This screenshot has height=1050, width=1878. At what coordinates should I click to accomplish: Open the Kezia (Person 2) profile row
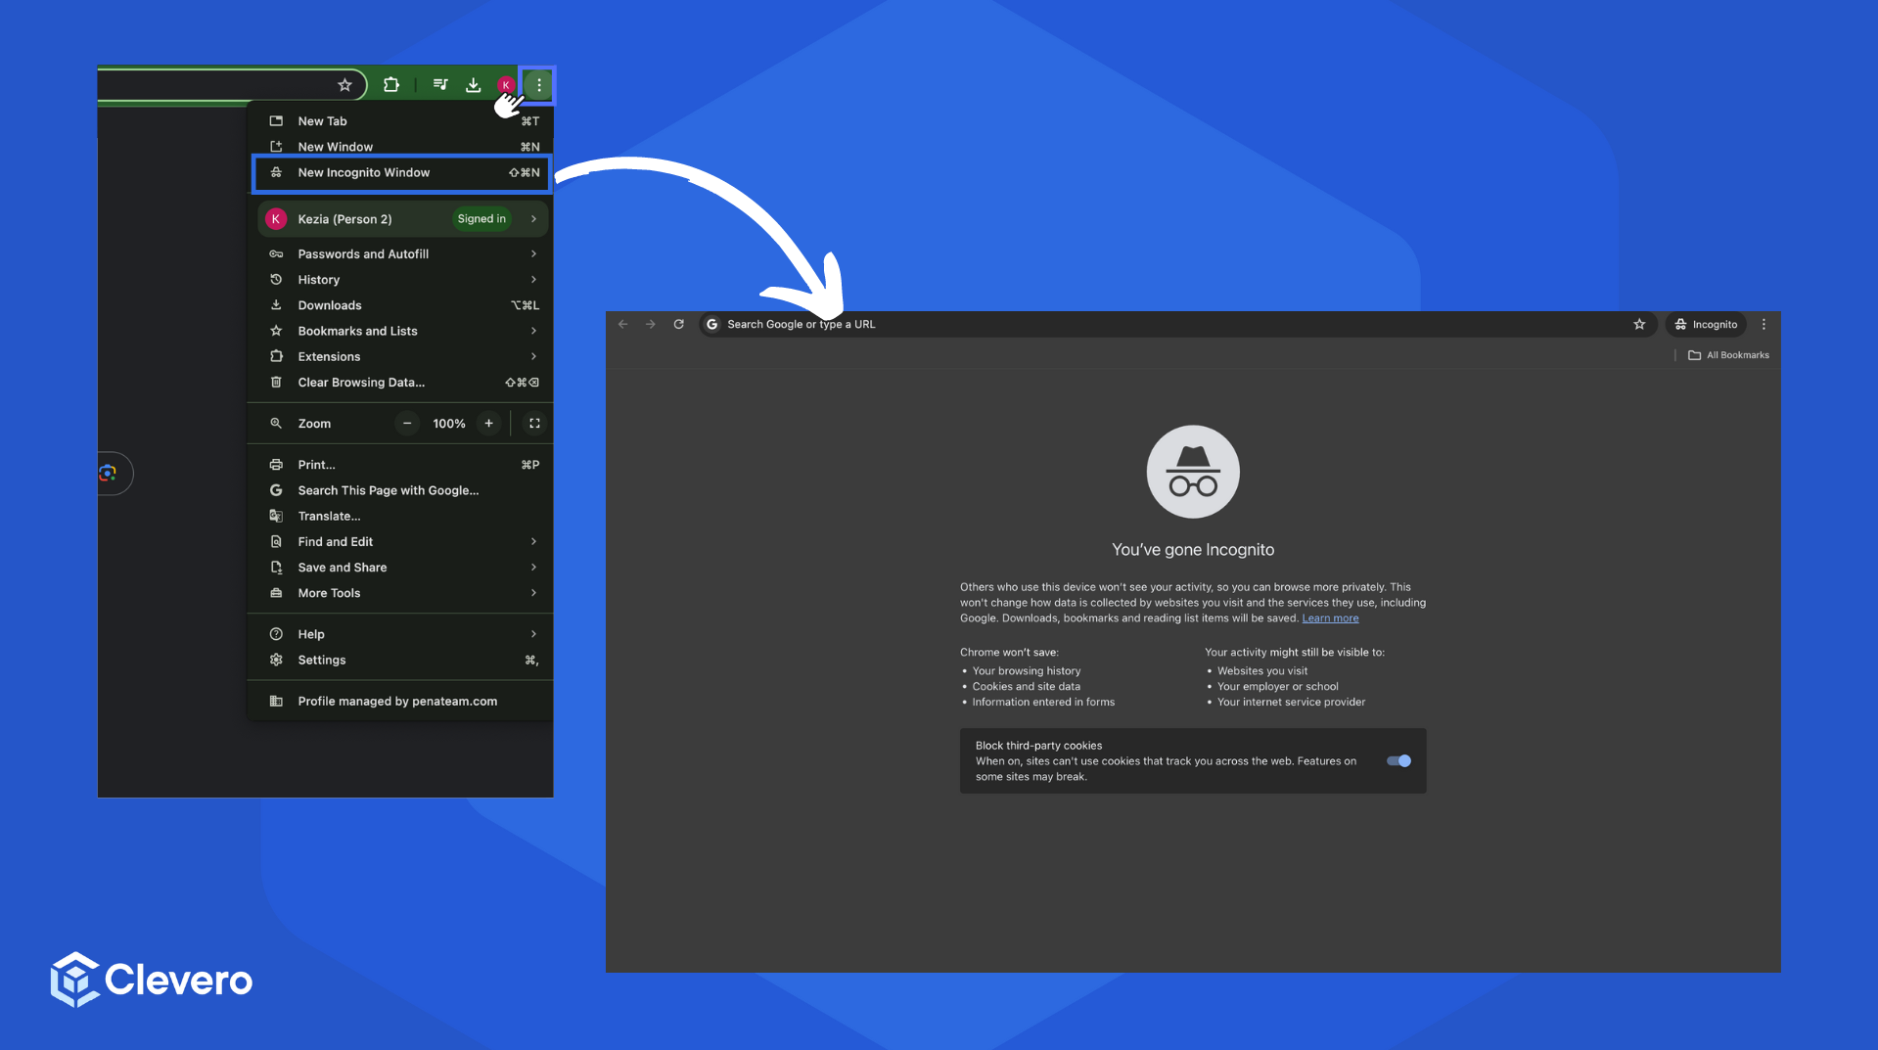pyautogui.click(x=402, y=219)
